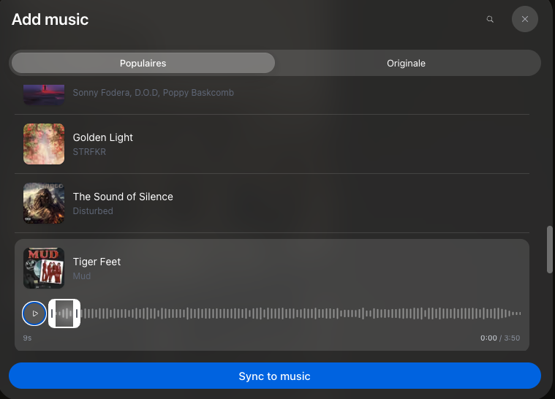Open the music search icon

tap(490, 19)
